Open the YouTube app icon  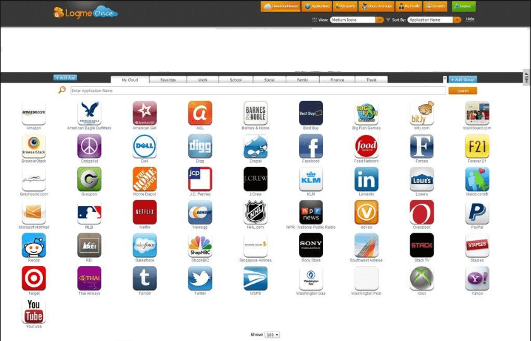click(34, 311)
